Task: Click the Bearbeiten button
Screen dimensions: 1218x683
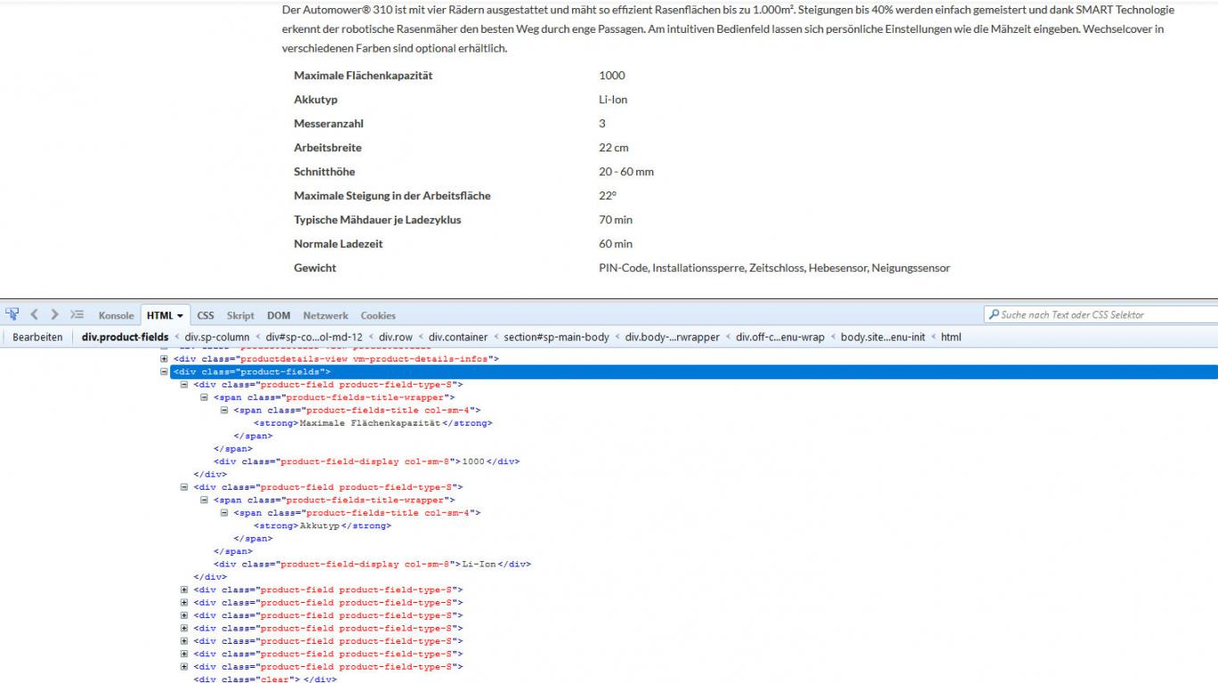Action: click(x=37, y=337)
